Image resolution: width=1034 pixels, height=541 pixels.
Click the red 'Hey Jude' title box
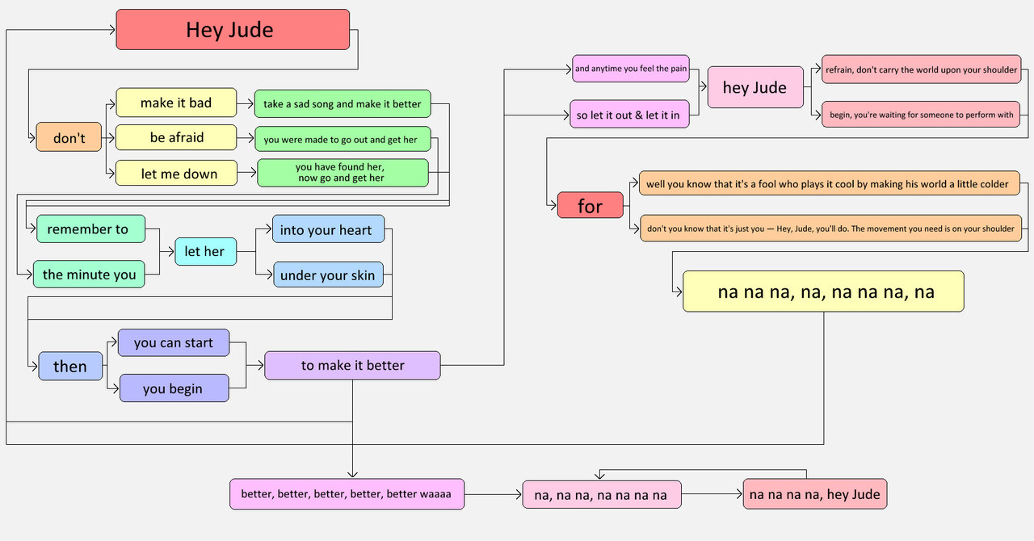click(233, 30)
